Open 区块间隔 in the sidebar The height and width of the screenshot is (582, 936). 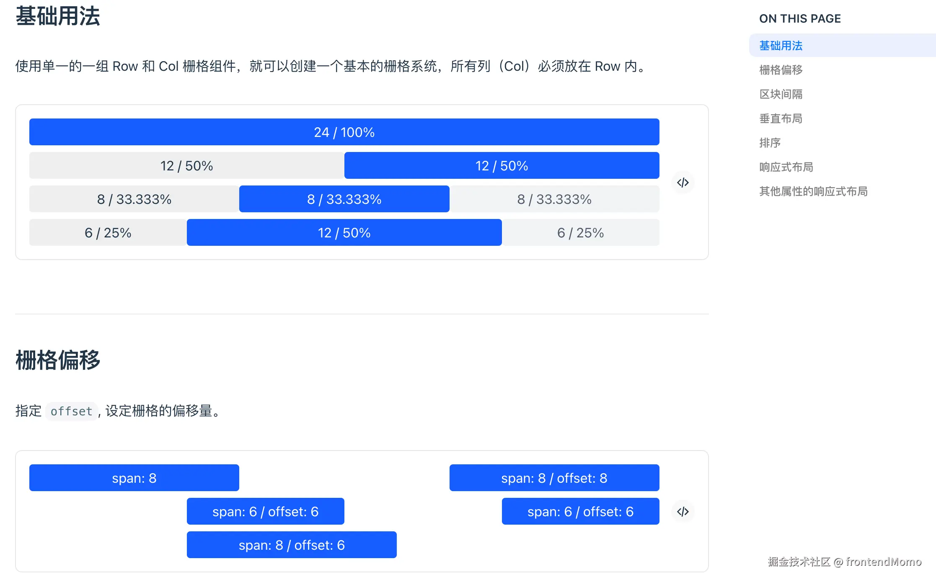(781, 94)
